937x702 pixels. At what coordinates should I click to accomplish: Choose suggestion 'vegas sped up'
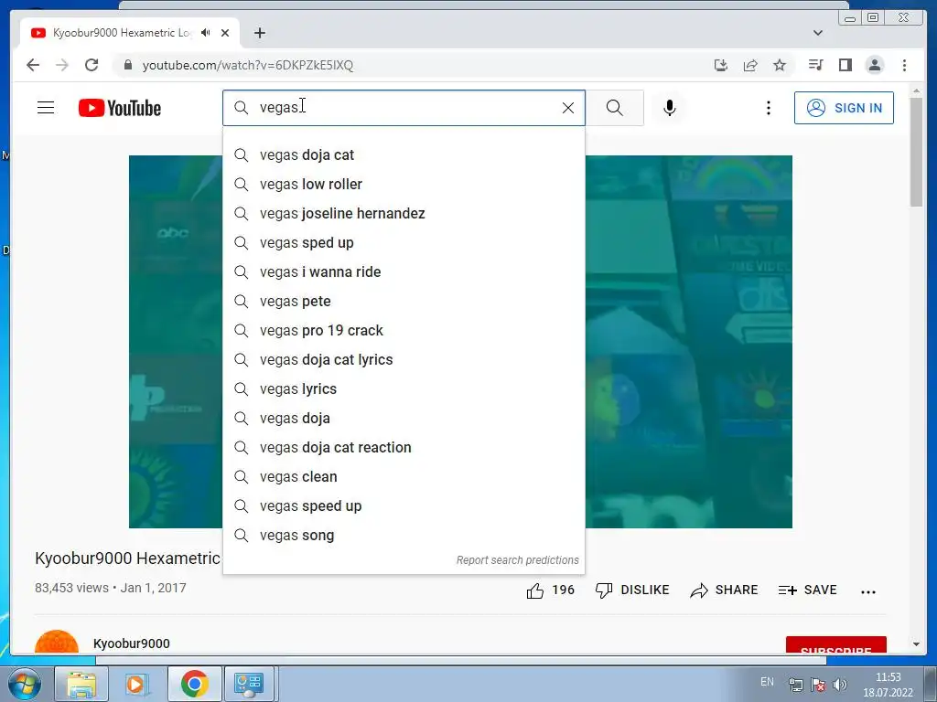click(404, 242)
